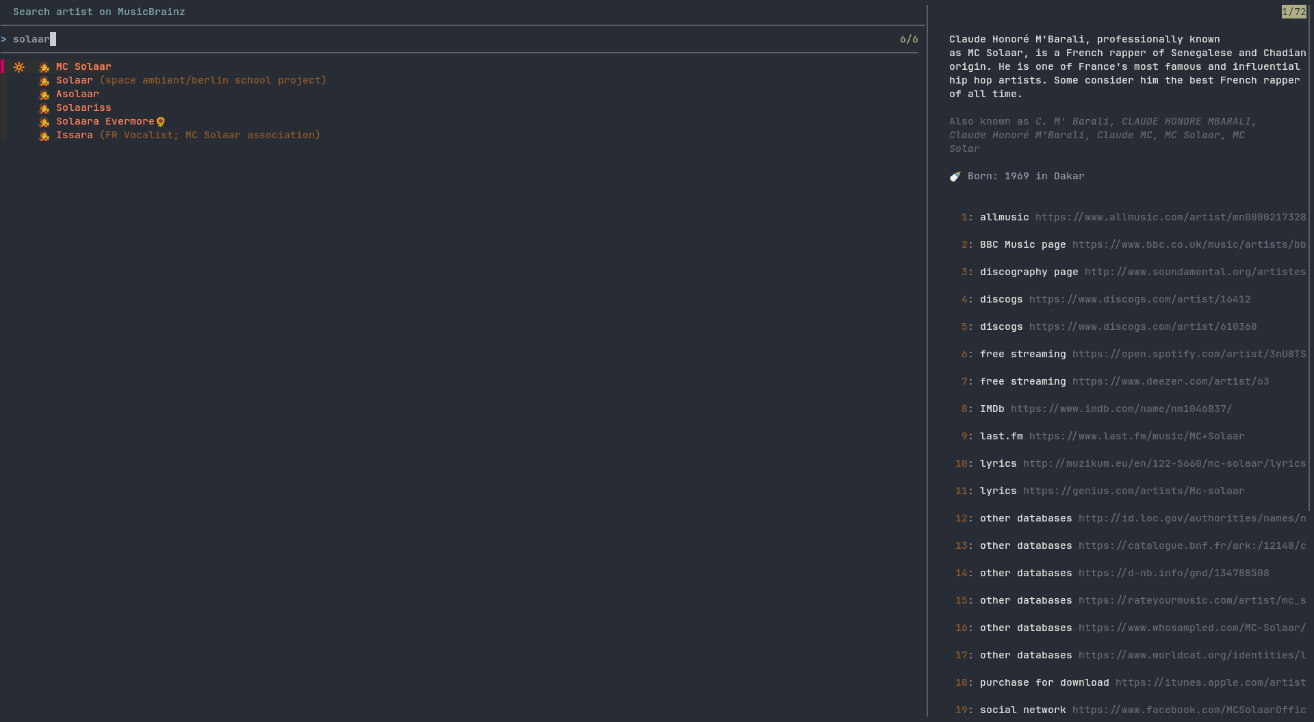Click the artist icon beside the Solaar space ambient entry
The image size is (1314, 722).
[44, 81]
